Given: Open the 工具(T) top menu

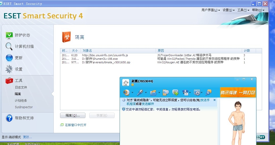Looking at the screenshot, I should point(243,10).
